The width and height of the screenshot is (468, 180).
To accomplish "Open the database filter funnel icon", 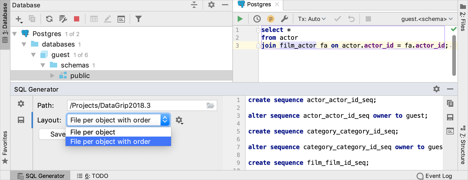I will click(138, 19).
